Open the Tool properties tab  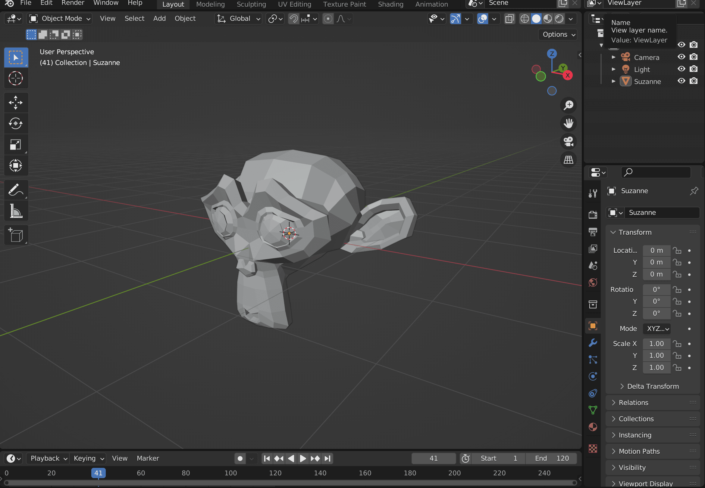[593, 193]
